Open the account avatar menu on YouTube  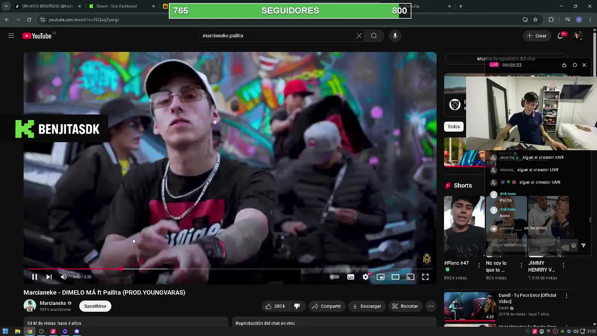click(x=578, y=35)
